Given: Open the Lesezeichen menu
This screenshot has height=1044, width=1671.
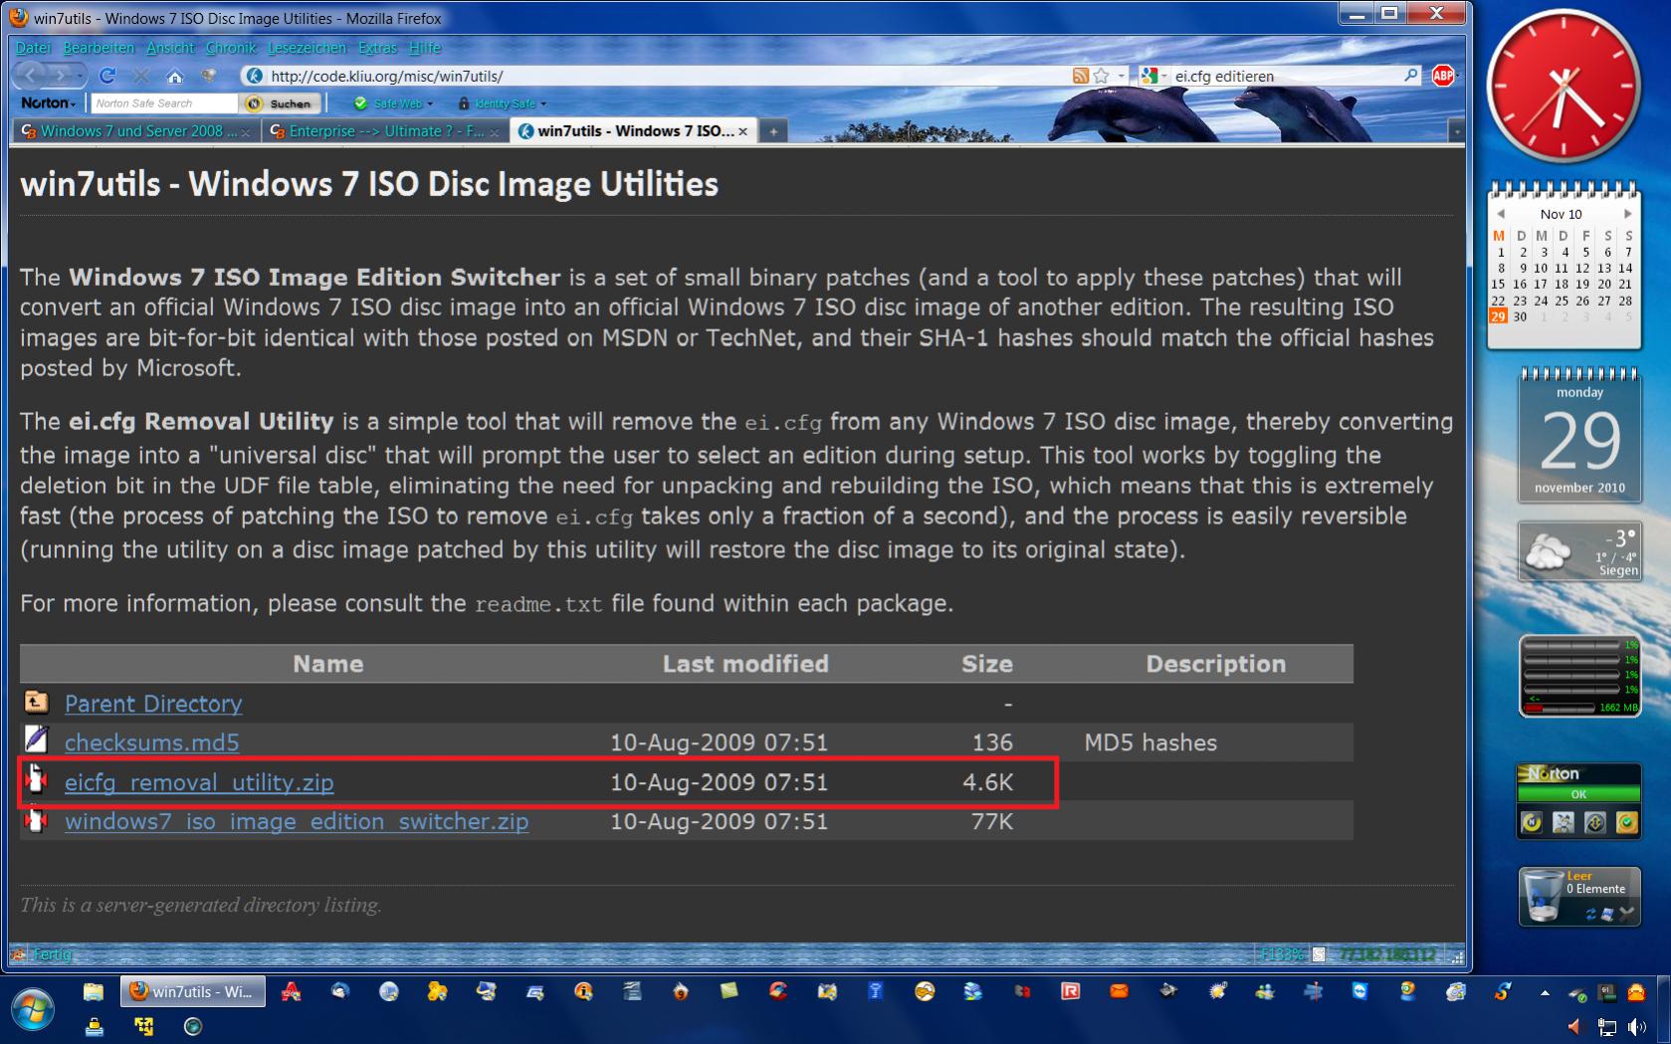Looking at the screenshot, I should (x=307, y=48).
